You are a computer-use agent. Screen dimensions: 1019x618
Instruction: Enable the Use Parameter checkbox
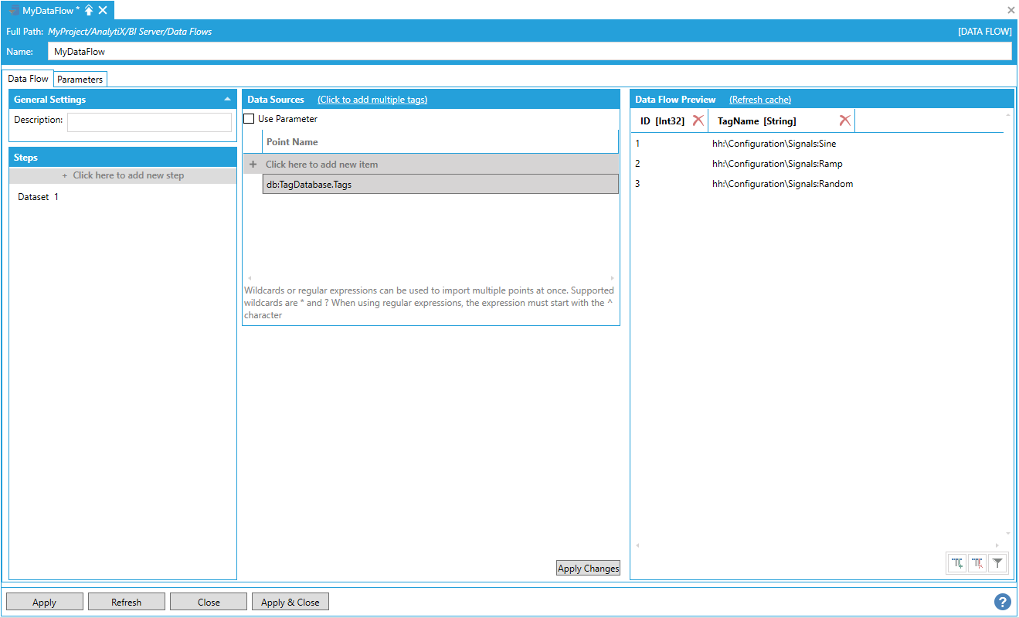(x=249, y=119)
